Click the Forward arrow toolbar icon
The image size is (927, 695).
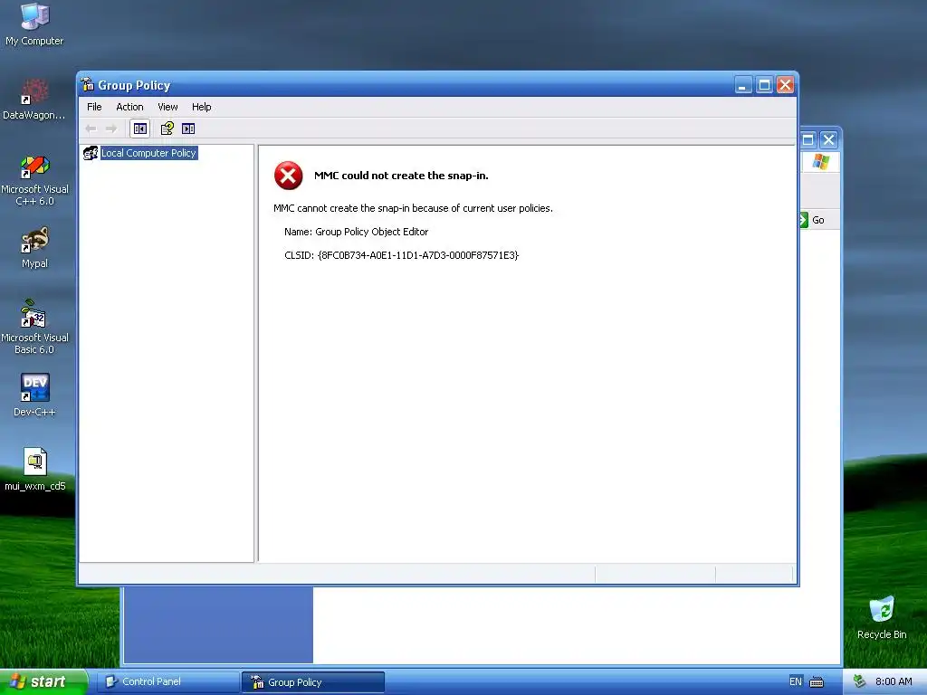point(111,129)
